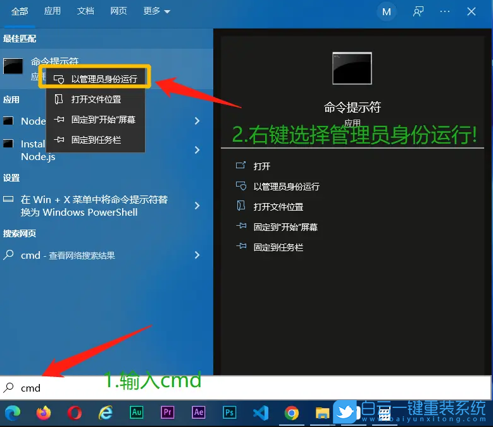
Task: Open the Opera browser taskbar icon
Action: pyautogui.click(x=75, y=413)
